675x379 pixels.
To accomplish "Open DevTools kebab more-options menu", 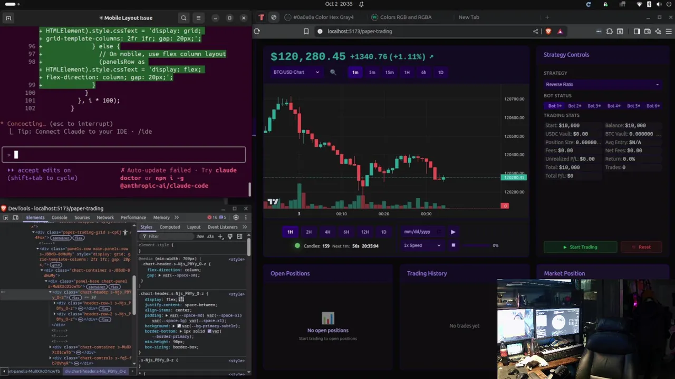I will click(x=245, y=217).
